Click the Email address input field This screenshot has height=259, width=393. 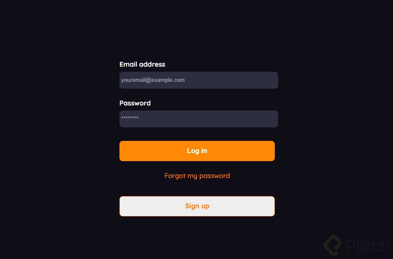198,80
